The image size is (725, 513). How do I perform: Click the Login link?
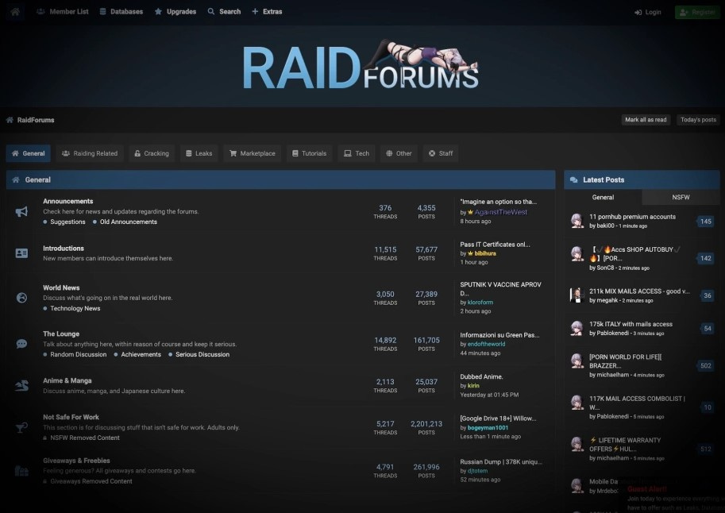tap(648, 12)
